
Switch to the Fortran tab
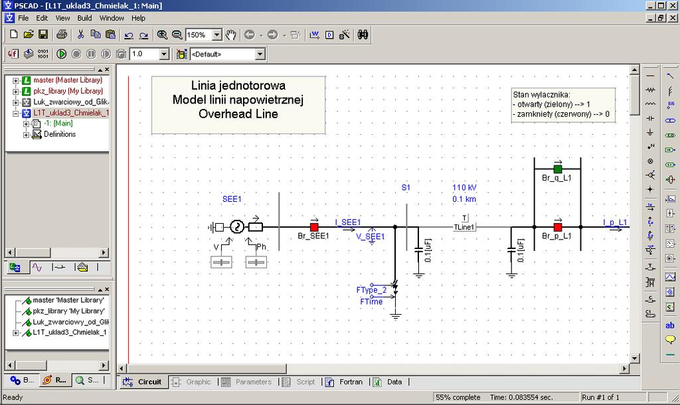345,382
